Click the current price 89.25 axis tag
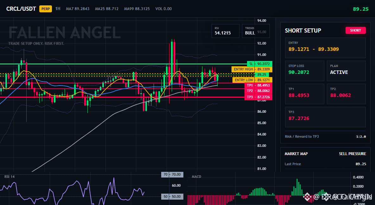Screen dimensions: 375x205 (262, 75)
